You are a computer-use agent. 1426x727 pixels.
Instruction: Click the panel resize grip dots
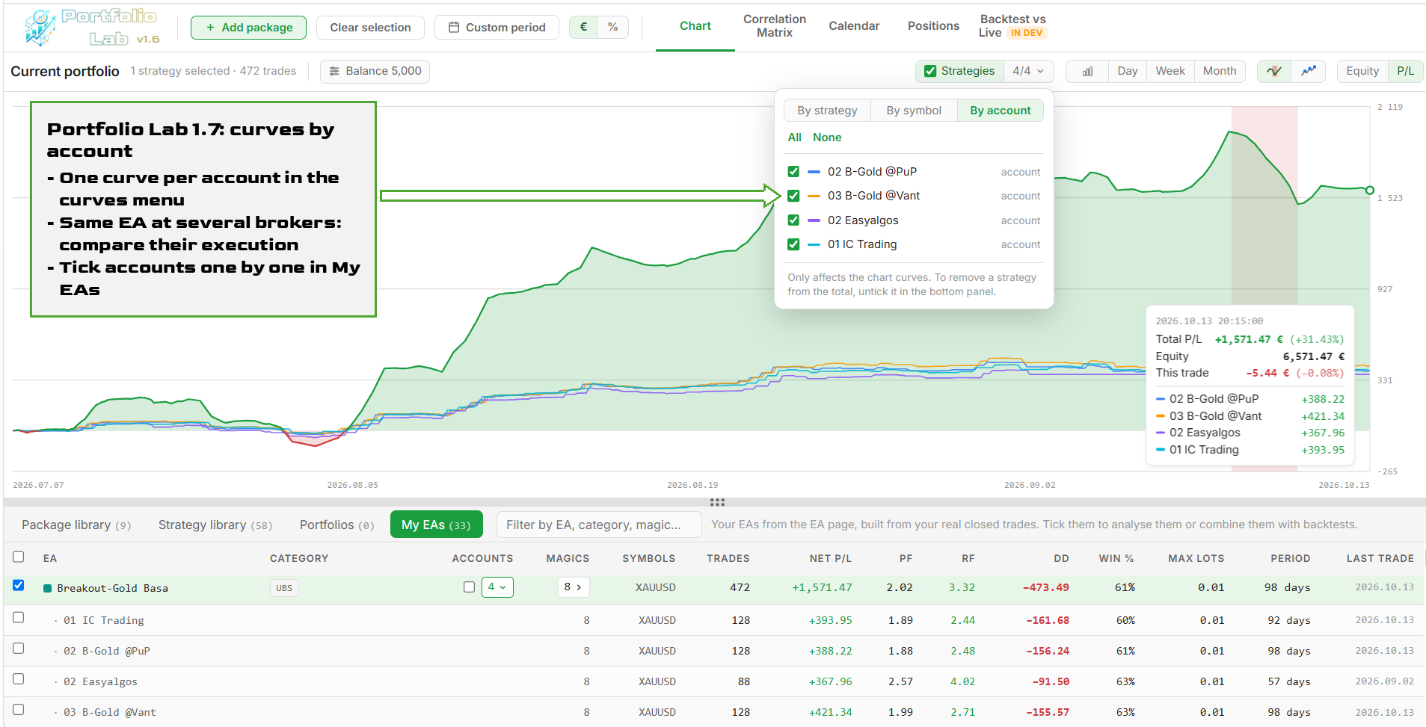(x=717, y=502)
